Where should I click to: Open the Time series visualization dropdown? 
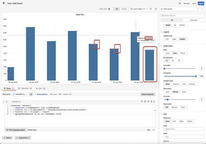(x=180, y=9)
